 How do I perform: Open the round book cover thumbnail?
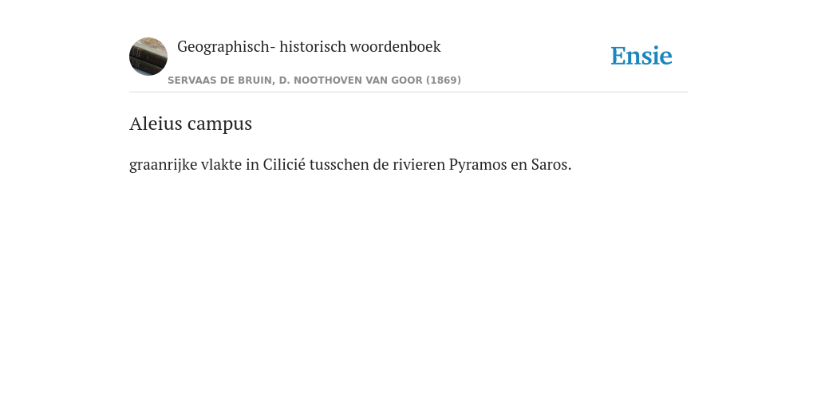click(x=148, y=57)
